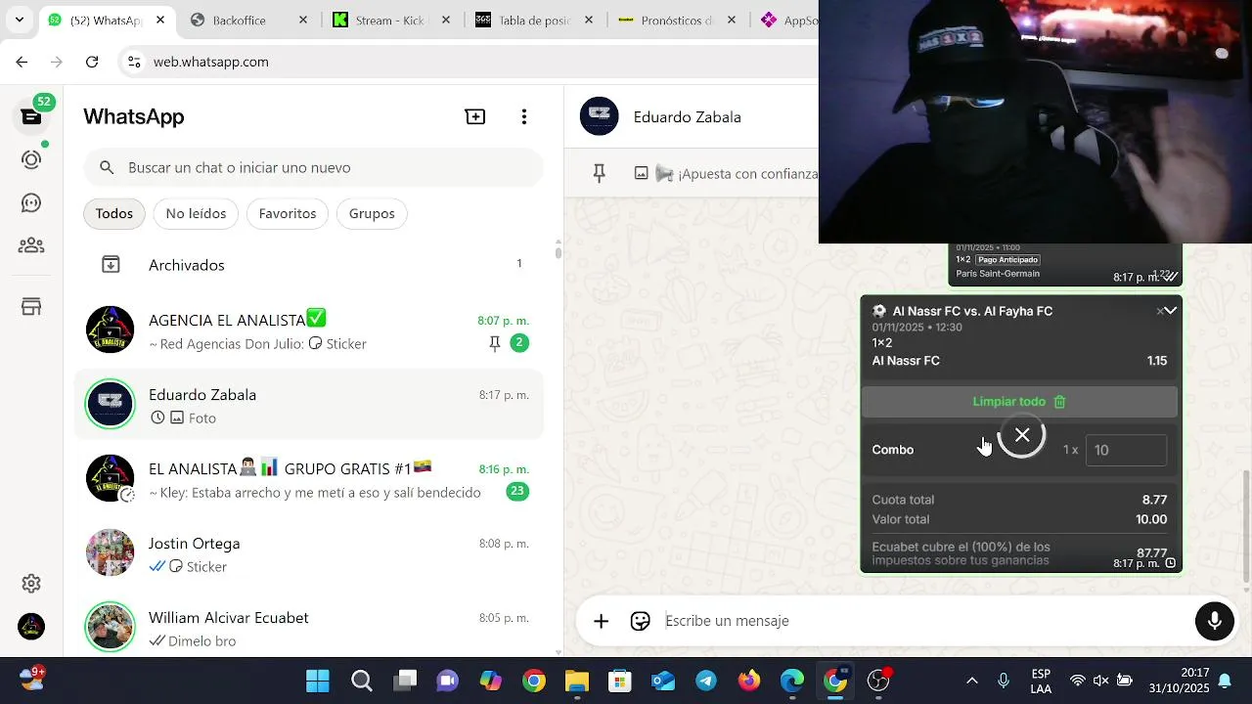View site information icon

pos(134,62)
